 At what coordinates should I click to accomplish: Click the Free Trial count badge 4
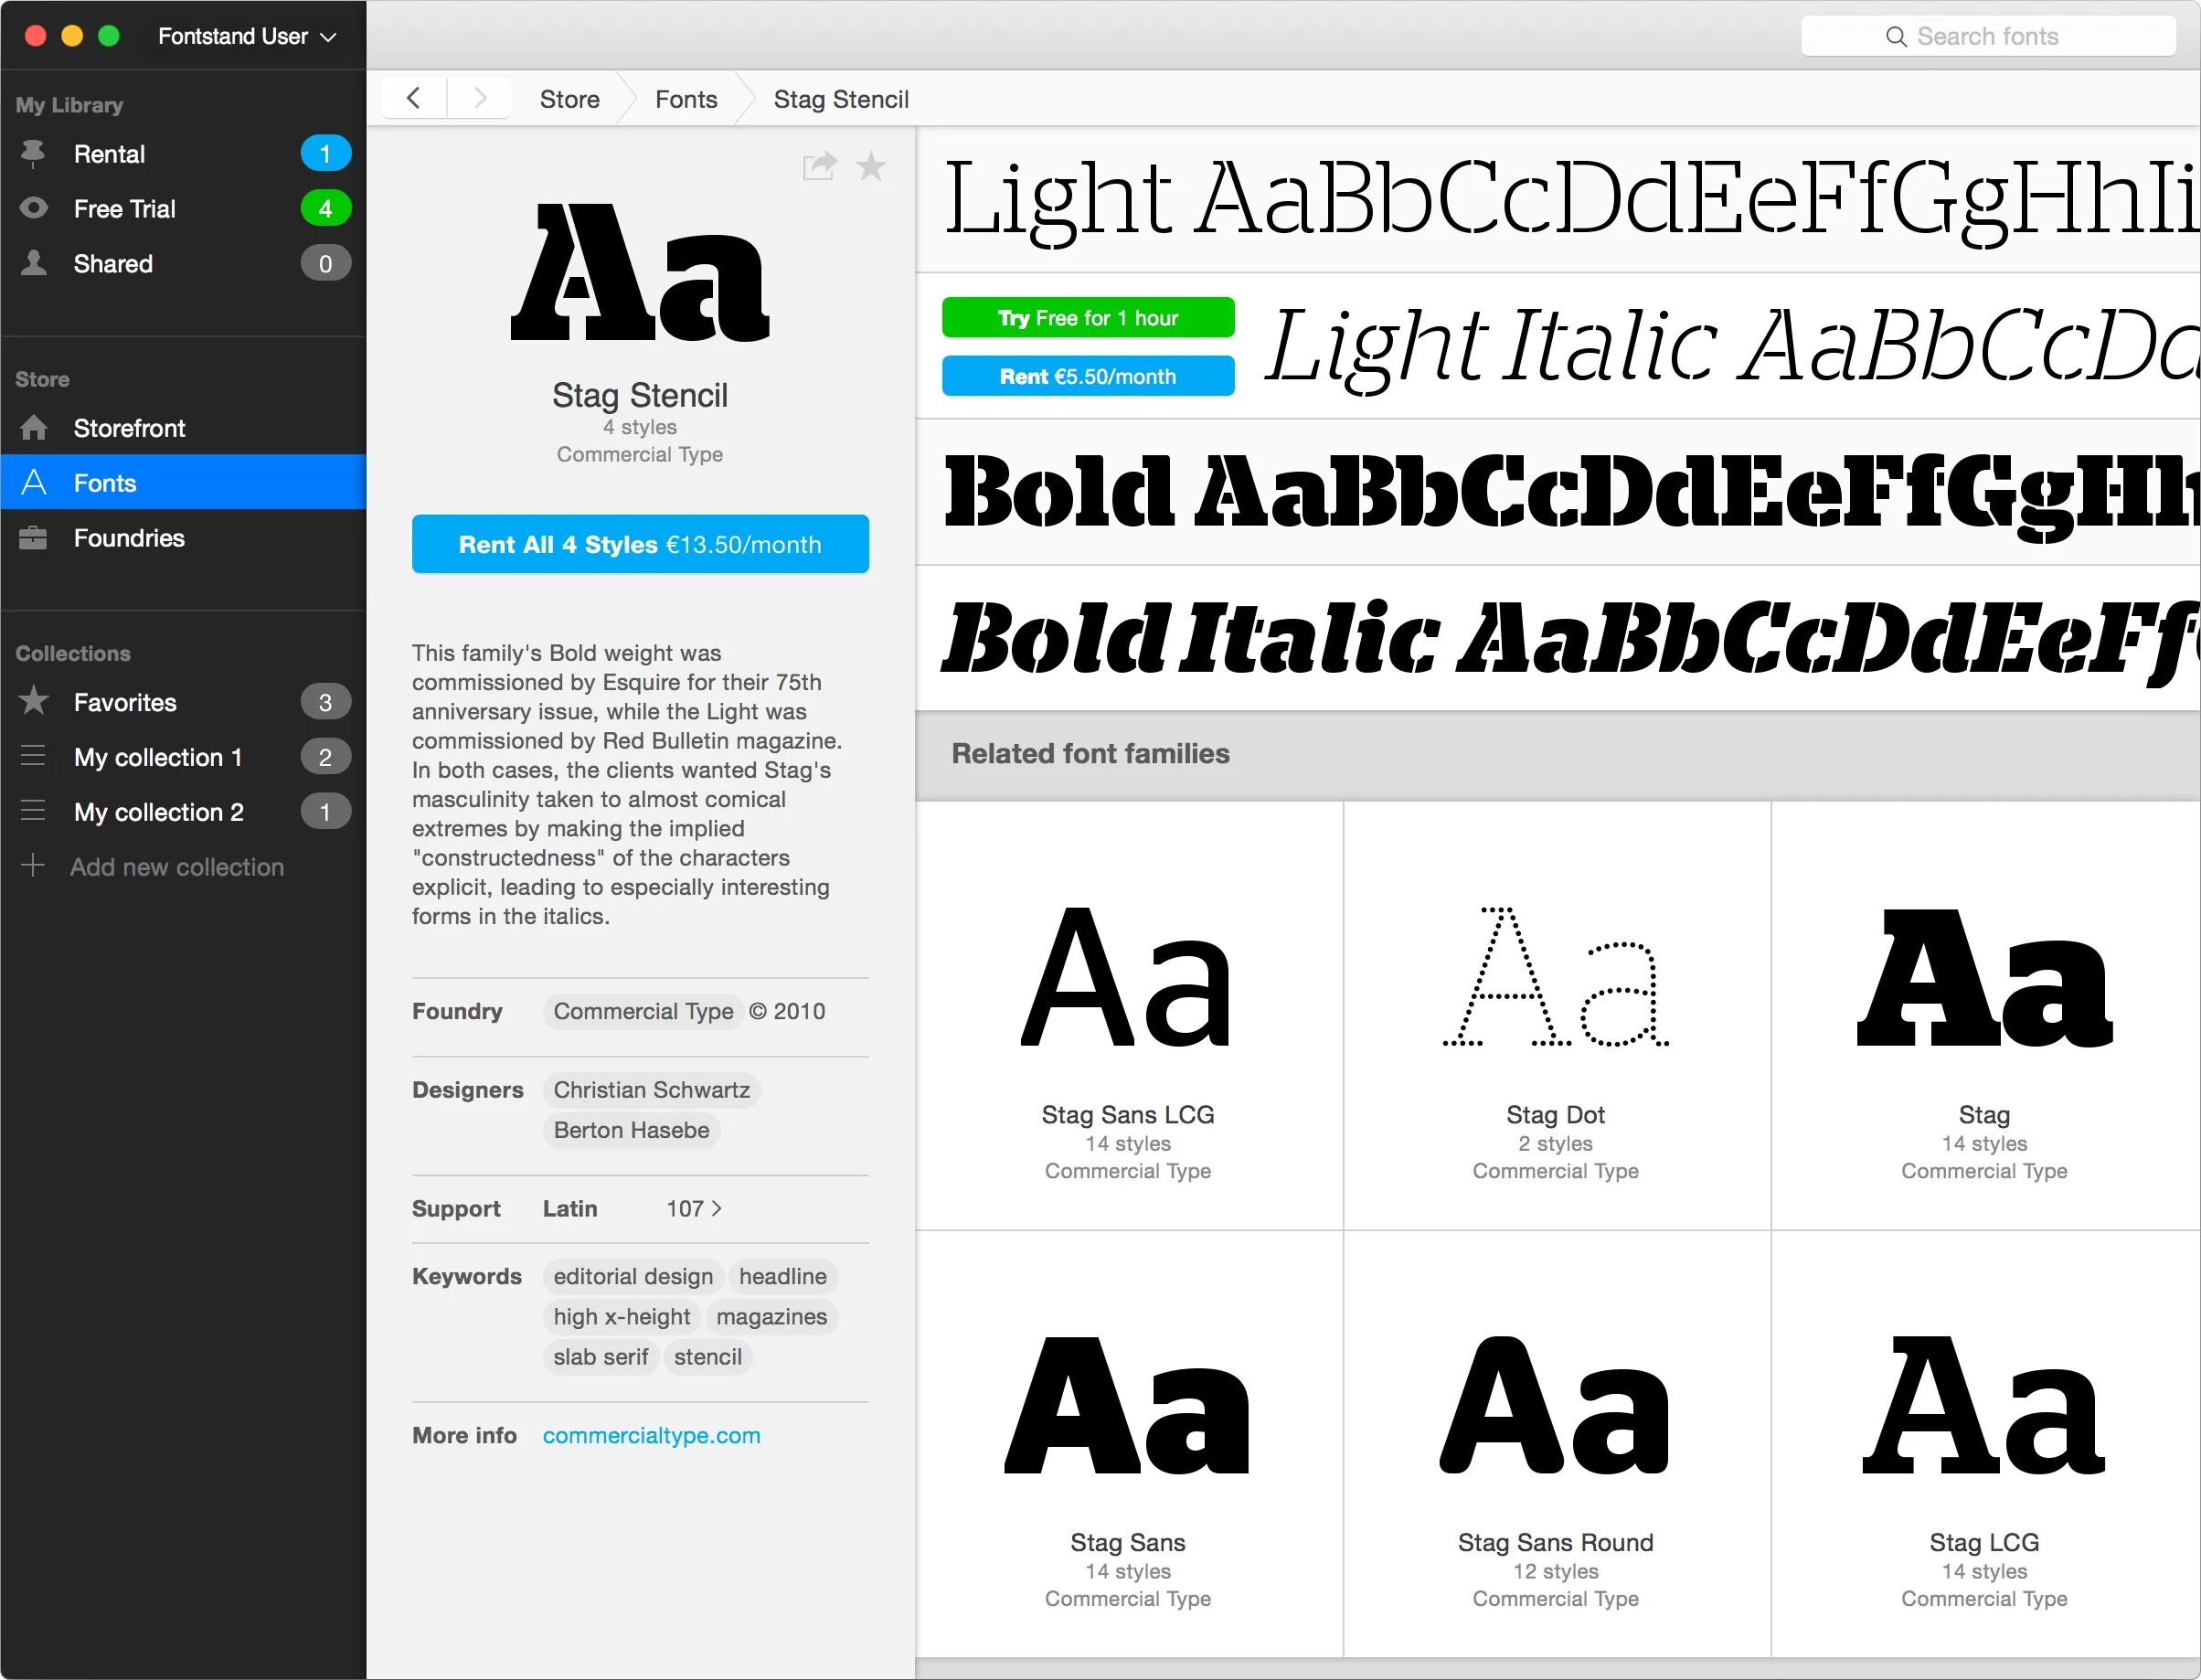click(x=325, y=208)
